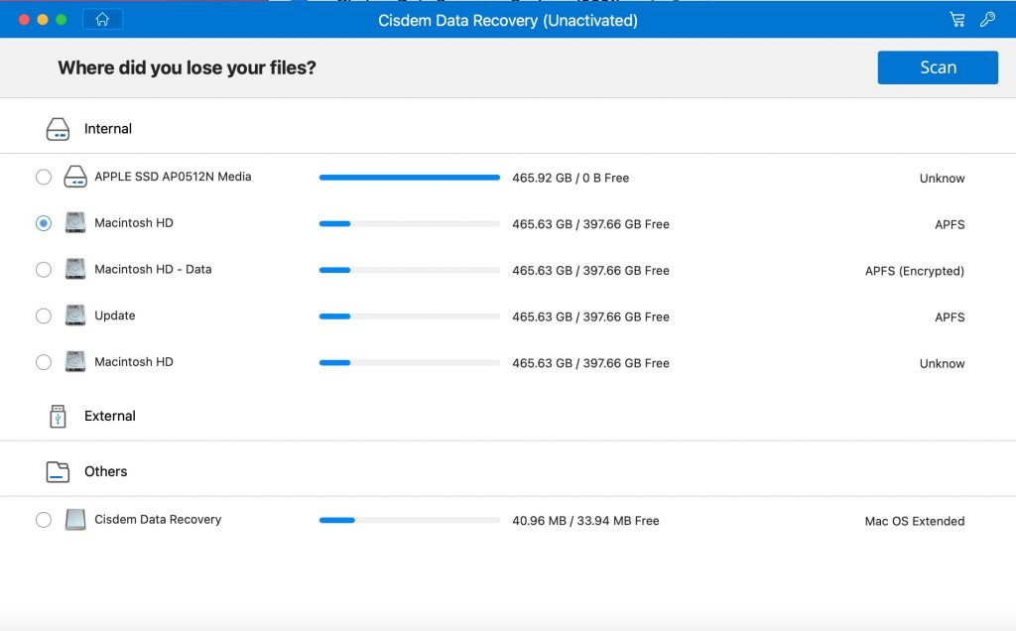Select the Macintosh HD Unknow radio button

click(x=44, y=362)
